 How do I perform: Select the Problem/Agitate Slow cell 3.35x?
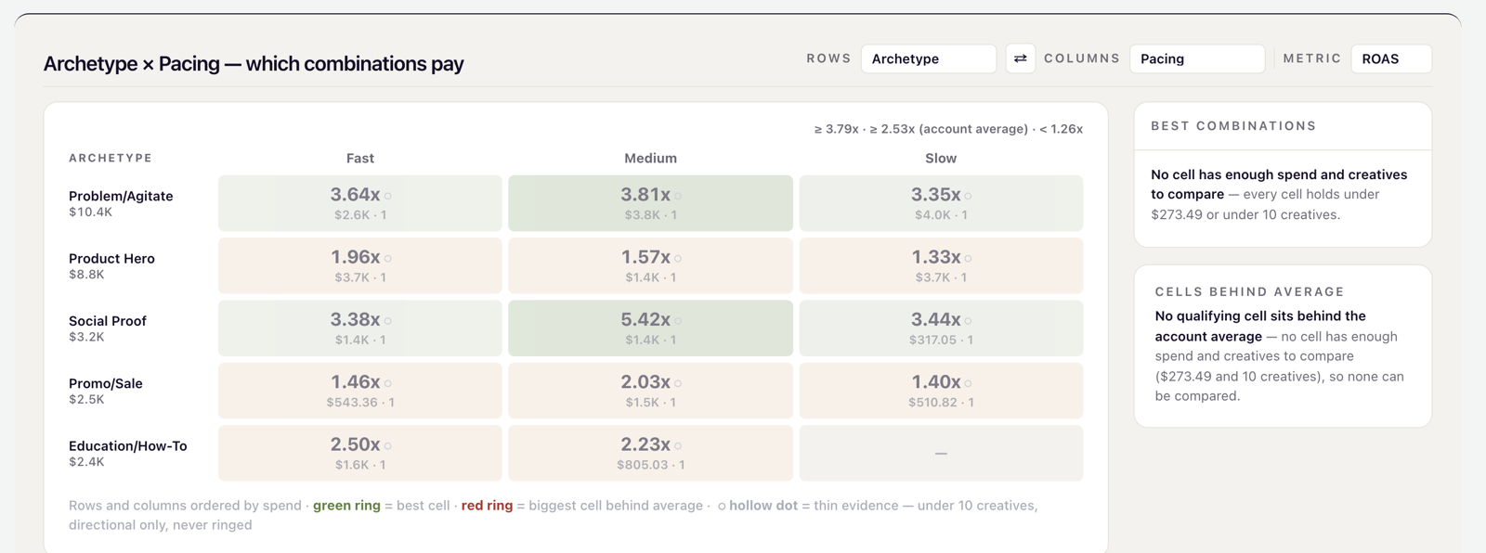pyautogui.click(x=941, y=203)
